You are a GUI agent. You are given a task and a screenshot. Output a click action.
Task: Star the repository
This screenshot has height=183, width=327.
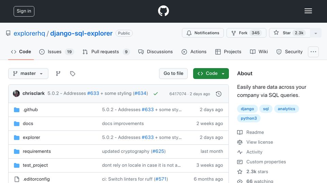[290, 33]
